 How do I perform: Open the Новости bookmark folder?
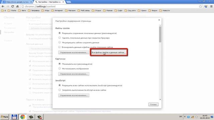165,10
